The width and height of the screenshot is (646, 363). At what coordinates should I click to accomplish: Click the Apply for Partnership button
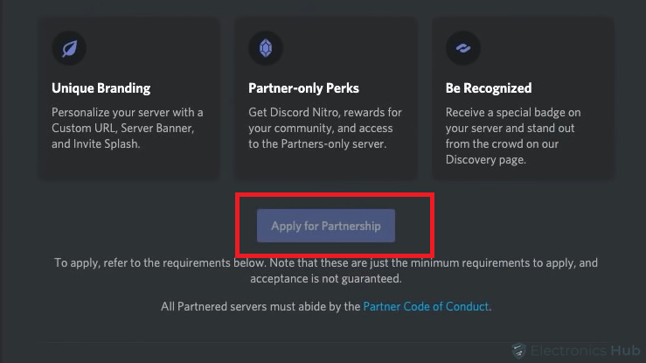pyautogui.click(x=326, y=226)
